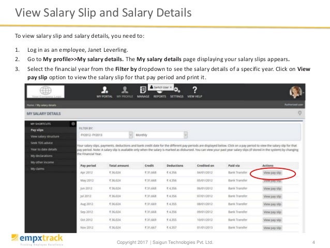Open My declarations shortcut
This screenshot has height=248, width=330.
pyautogui.click(x=41, y=156)
